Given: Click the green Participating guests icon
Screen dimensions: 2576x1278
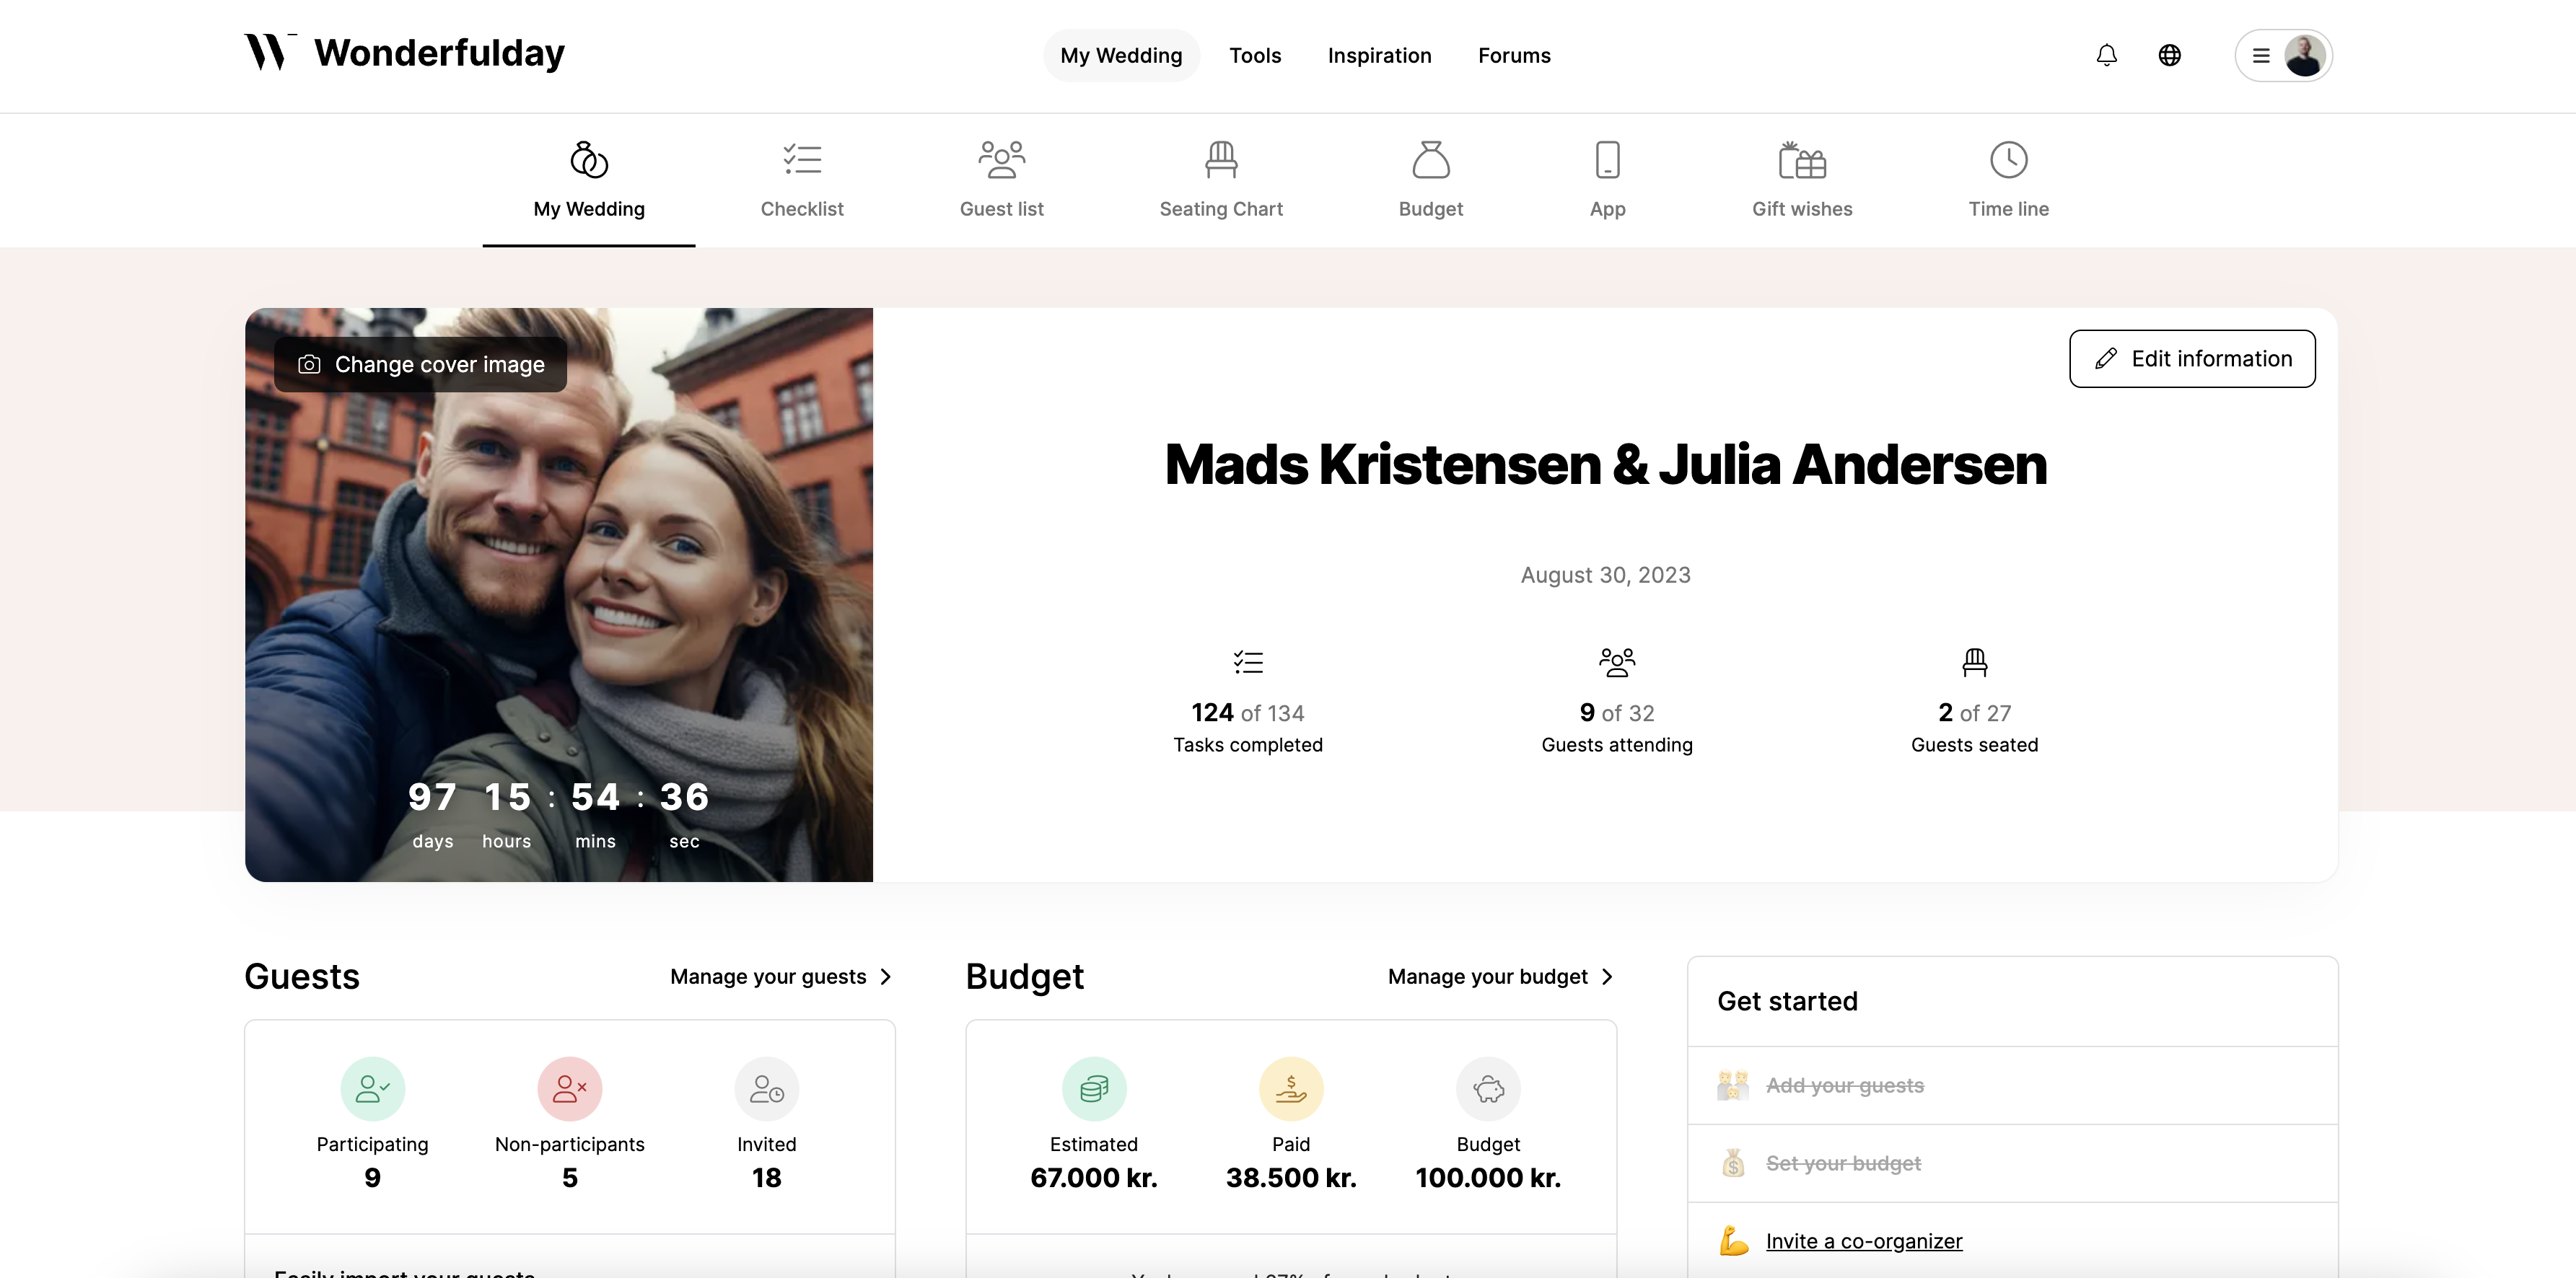Looking at the screenshot, I should pos(372,1088).
